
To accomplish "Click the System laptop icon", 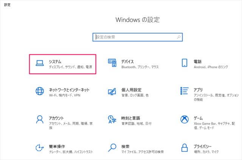I will point(40,63).
